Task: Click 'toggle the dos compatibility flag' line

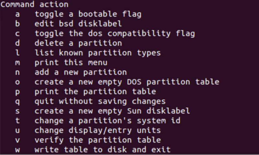Action: [115, 34]
